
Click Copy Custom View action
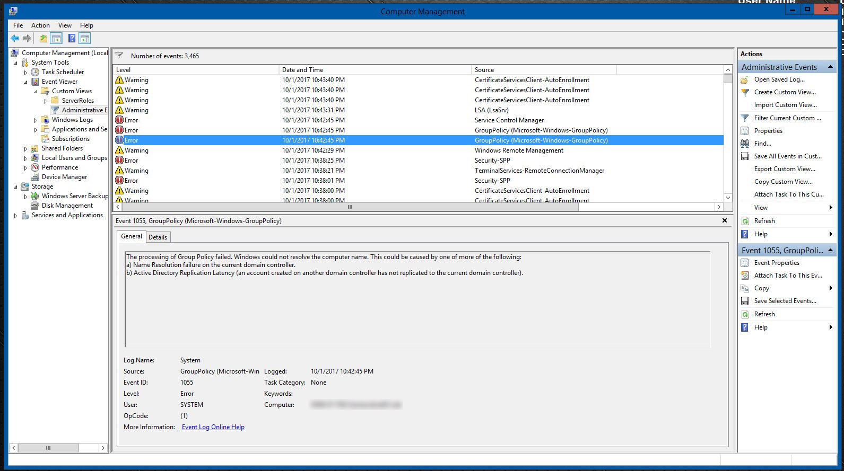(x=784, y=182)
